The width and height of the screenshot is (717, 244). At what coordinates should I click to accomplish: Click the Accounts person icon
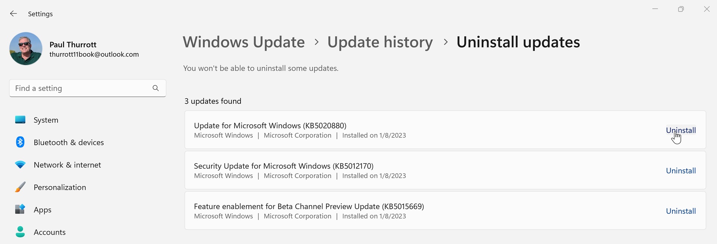[20, 232]
